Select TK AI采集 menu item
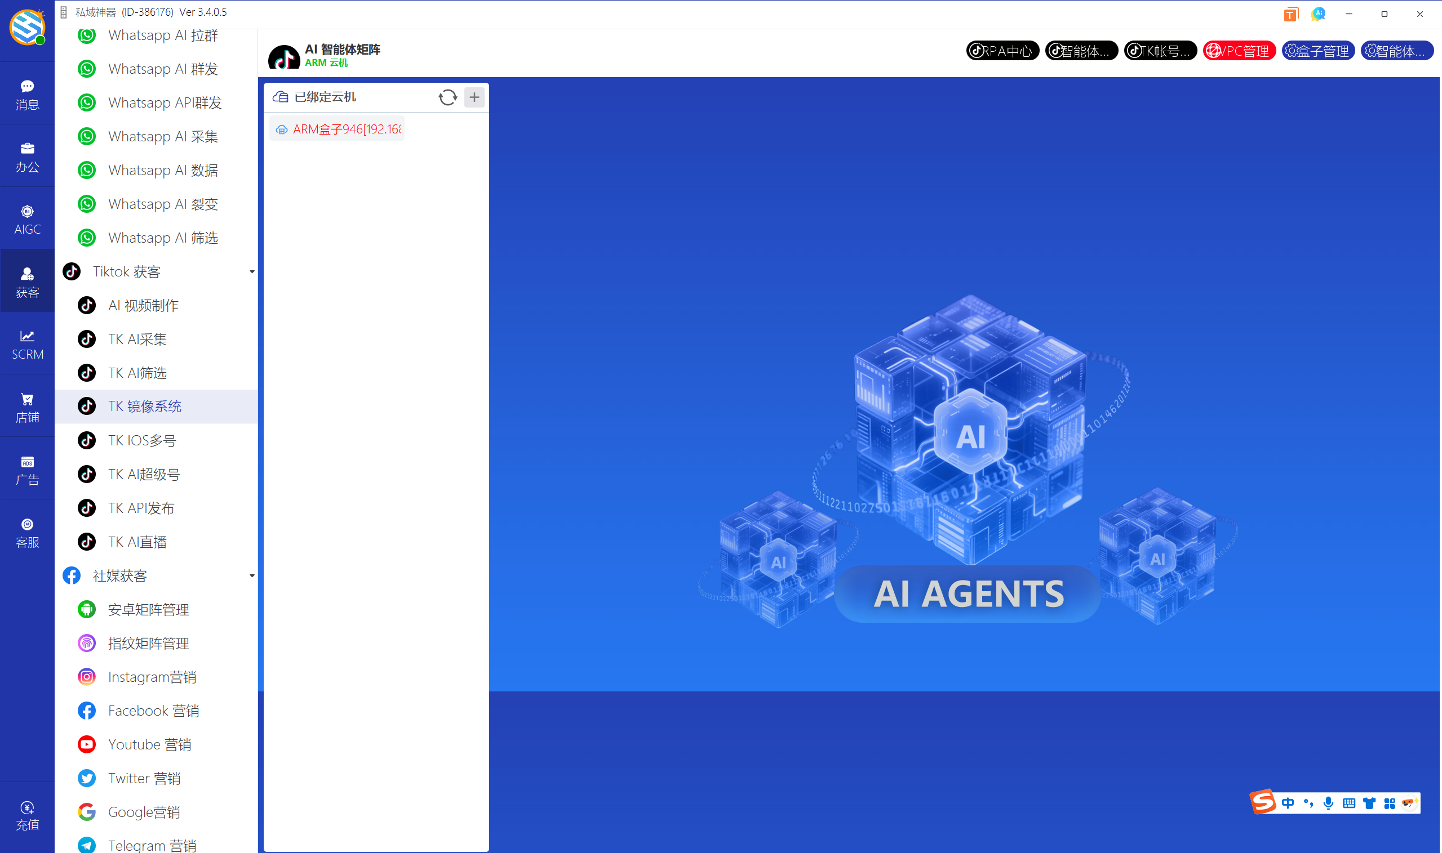Viewport: 1442px width, 853px height. [137, 339]
